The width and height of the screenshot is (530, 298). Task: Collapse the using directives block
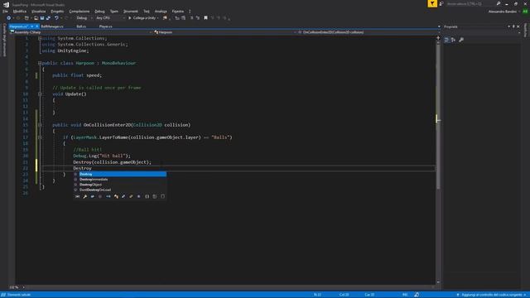40,38
